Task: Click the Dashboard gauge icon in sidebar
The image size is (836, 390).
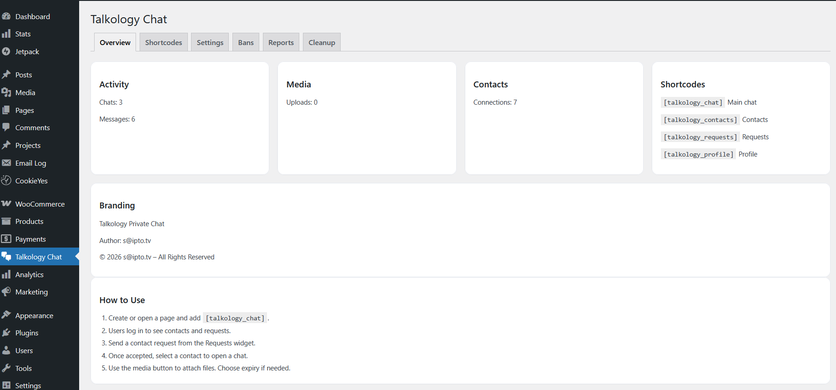Action: [x=6, y=16]
